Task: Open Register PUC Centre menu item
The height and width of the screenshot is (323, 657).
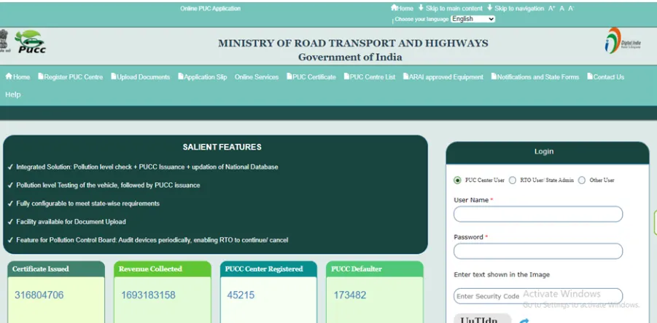Action: pyautogui.click(x=70, y=77)
